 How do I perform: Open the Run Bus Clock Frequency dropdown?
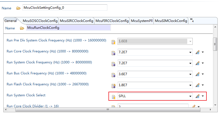pos(190,74)
